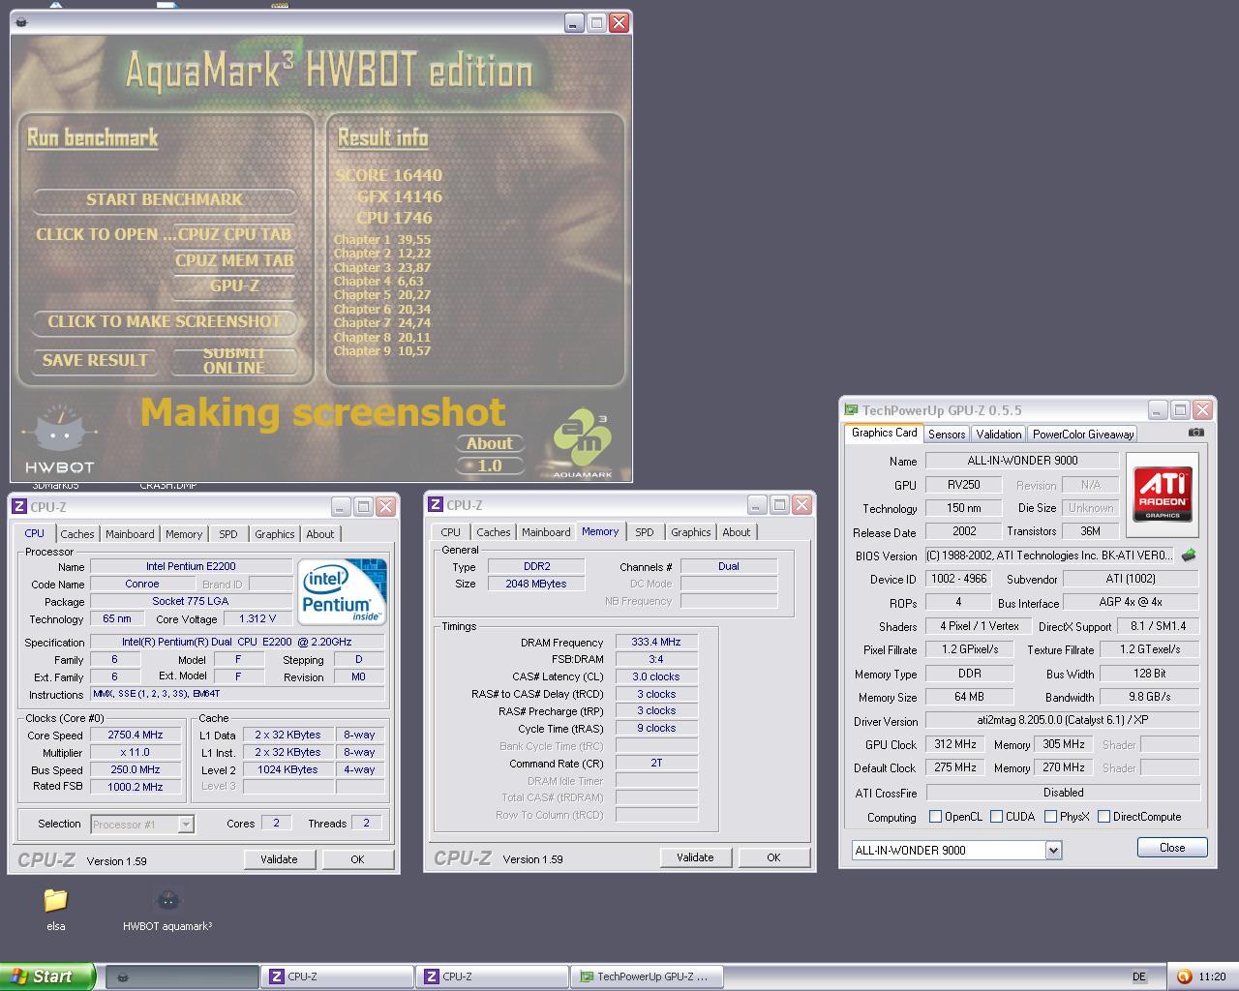Image resolution: width=1239 pixels, height=991 pixels.
Task: Click the About button in AquaMark
Action: click(490, 444)
